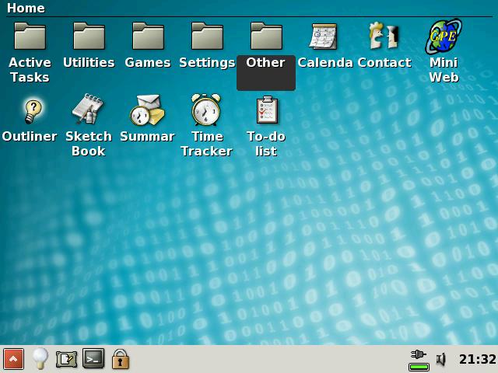Launch Time Tracker alarm clock icon
Viewport: 498px width, 373px height.
point(207,110)
